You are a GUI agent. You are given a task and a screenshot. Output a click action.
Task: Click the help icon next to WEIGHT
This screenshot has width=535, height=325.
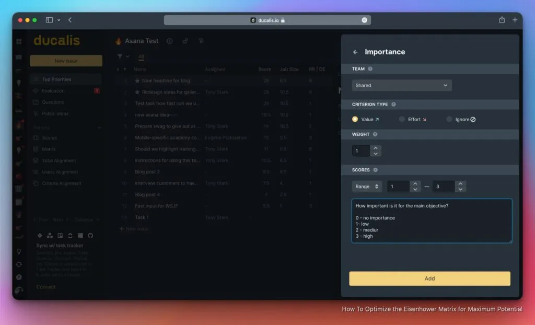pos(376,134)
